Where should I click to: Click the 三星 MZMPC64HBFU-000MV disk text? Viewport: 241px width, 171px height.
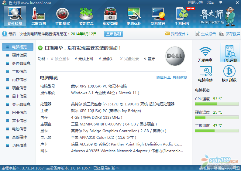tap(114, 124)
